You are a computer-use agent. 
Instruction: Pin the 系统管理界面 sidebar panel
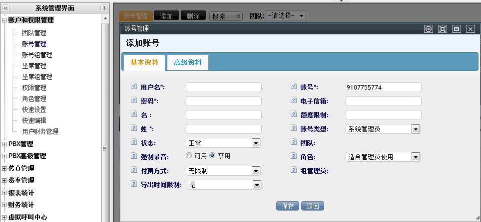tap(104, 8)
